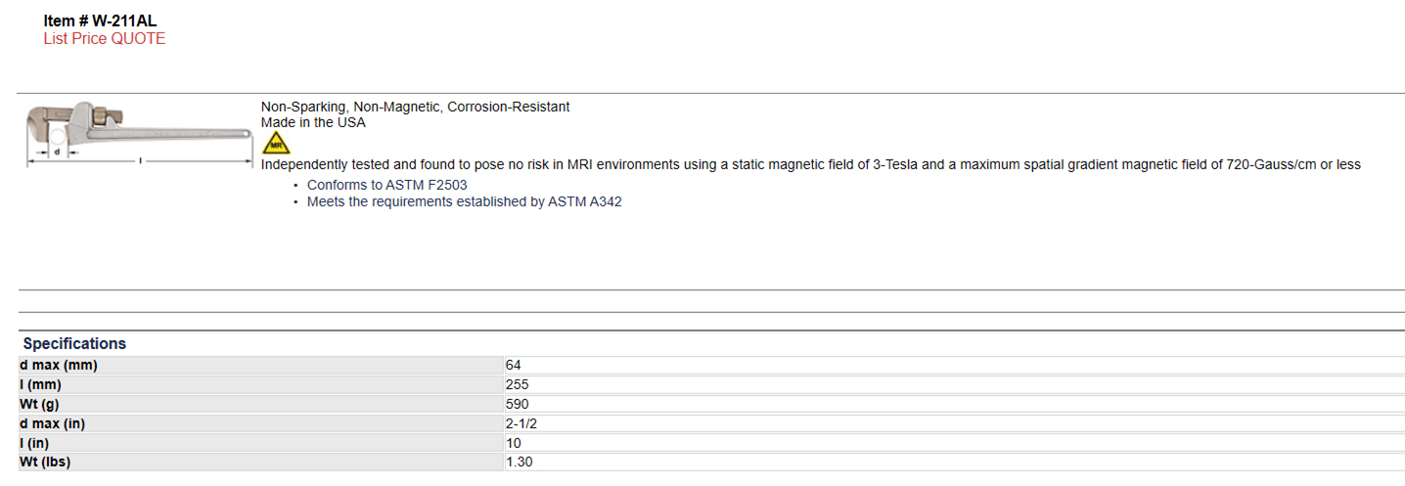The height and width of the screenshot is (486, 1405).
Task: Click the List Price QUOTE link
Action: coord(105,39)
